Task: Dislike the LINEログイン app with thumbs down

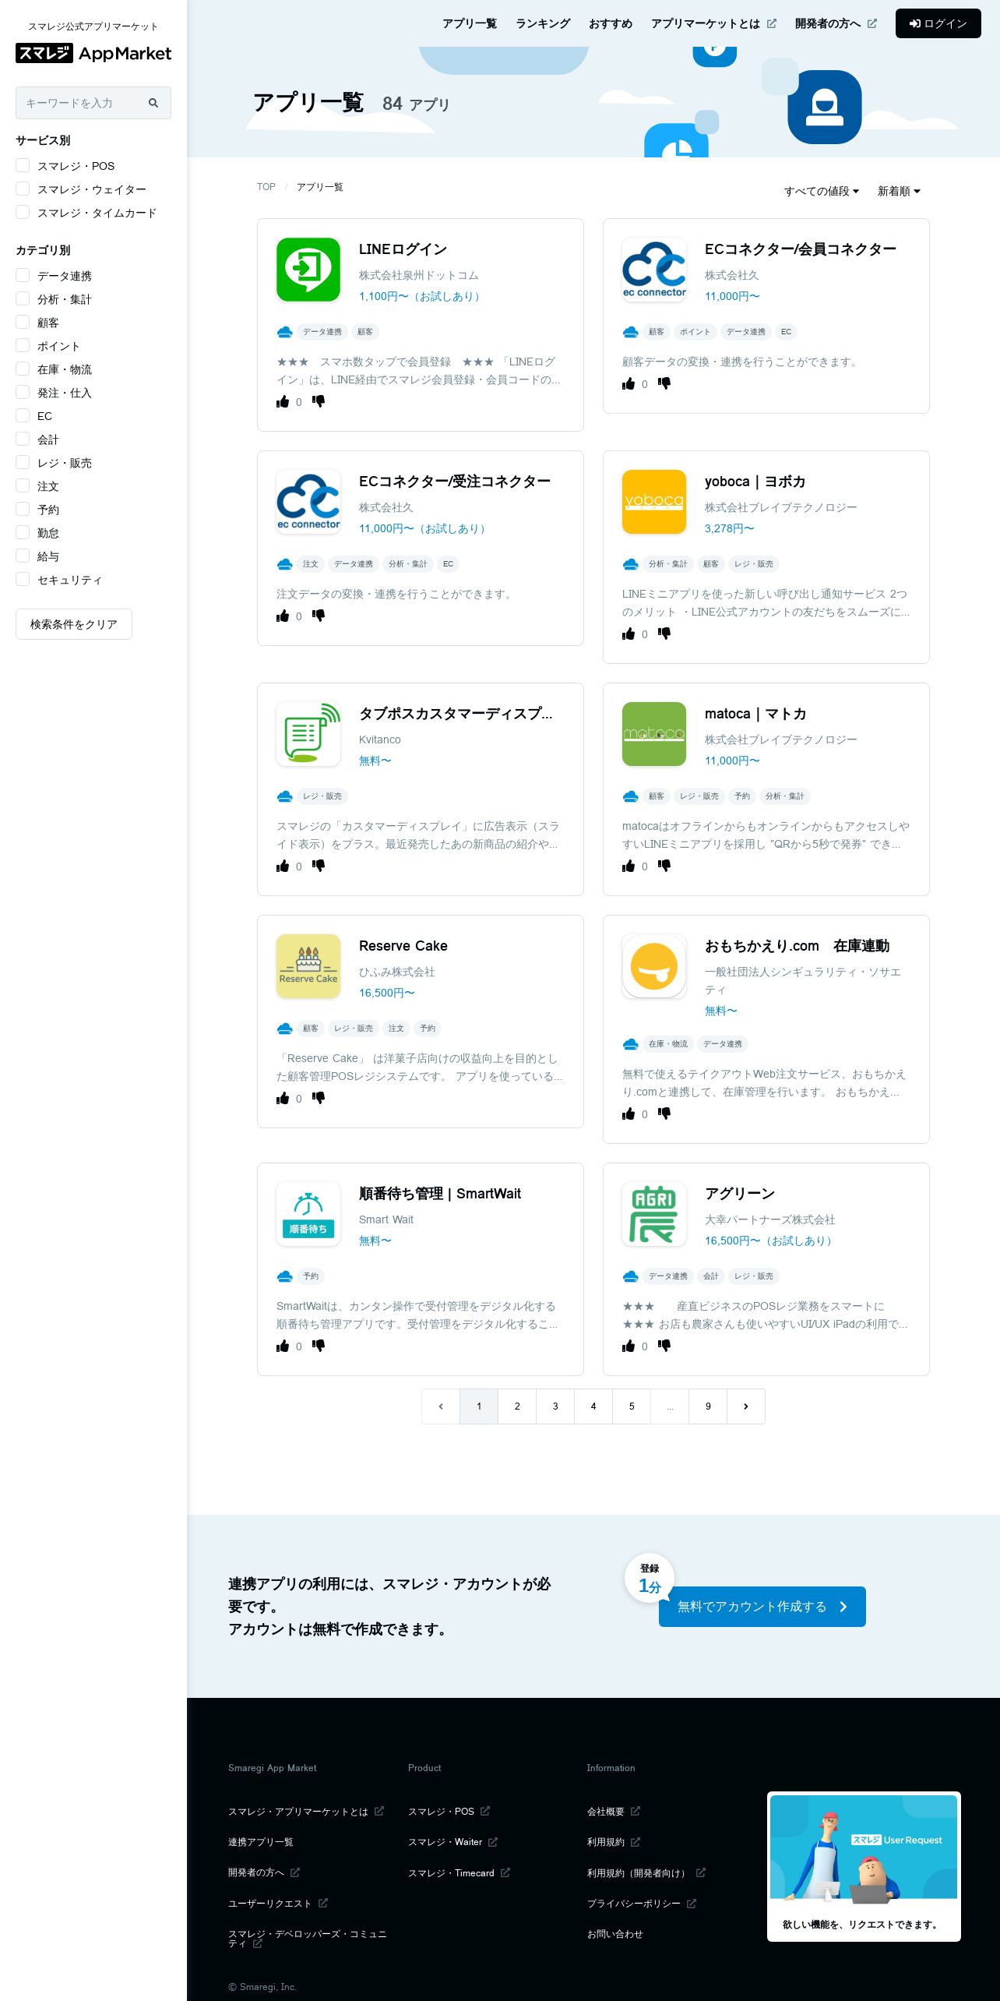Action: click(x=319, y=402)
